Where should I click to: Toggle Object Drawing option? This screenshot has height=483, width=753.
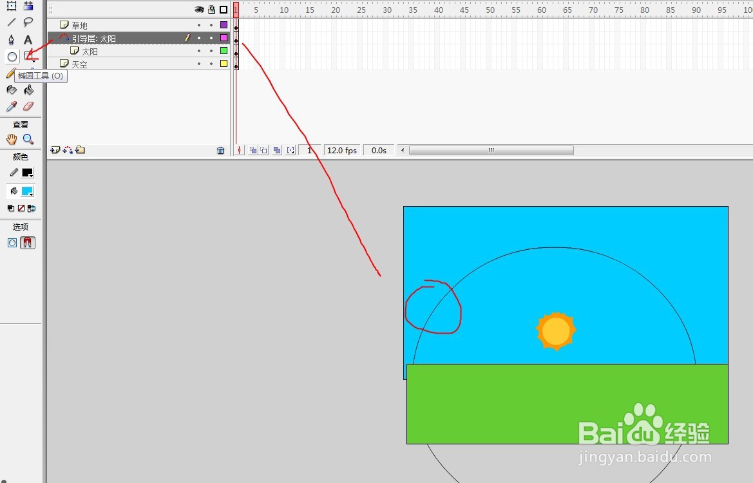point(12,243)
